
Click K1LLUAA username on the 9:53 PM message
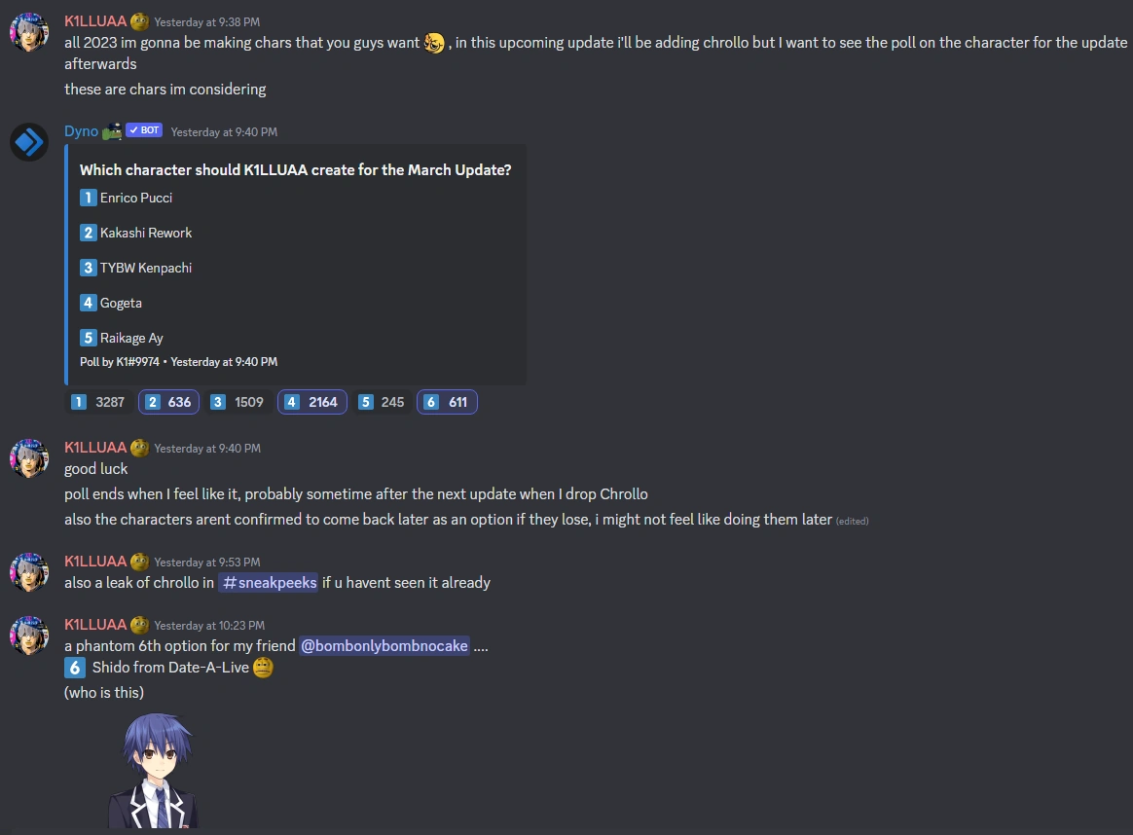(95, 562)
